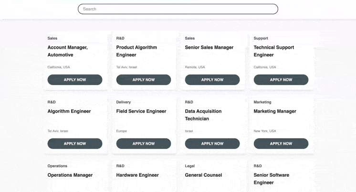Open the Senior Sales Manager job title

coord(209,47)
